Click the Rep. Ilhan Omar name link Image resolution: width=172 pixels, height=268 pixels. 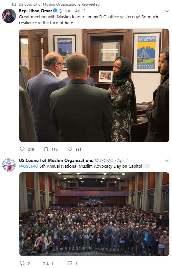click(x=36, y=11)
